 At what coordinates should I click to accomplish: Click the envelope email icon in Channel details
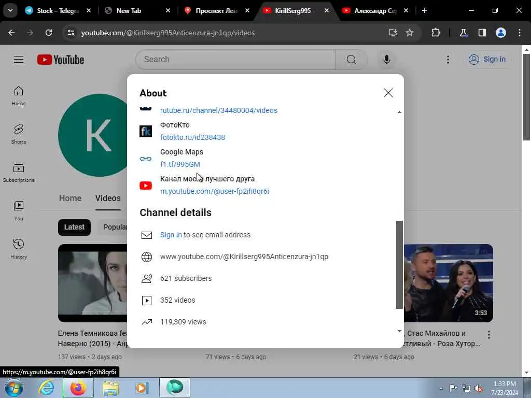(x=147, y=235)
